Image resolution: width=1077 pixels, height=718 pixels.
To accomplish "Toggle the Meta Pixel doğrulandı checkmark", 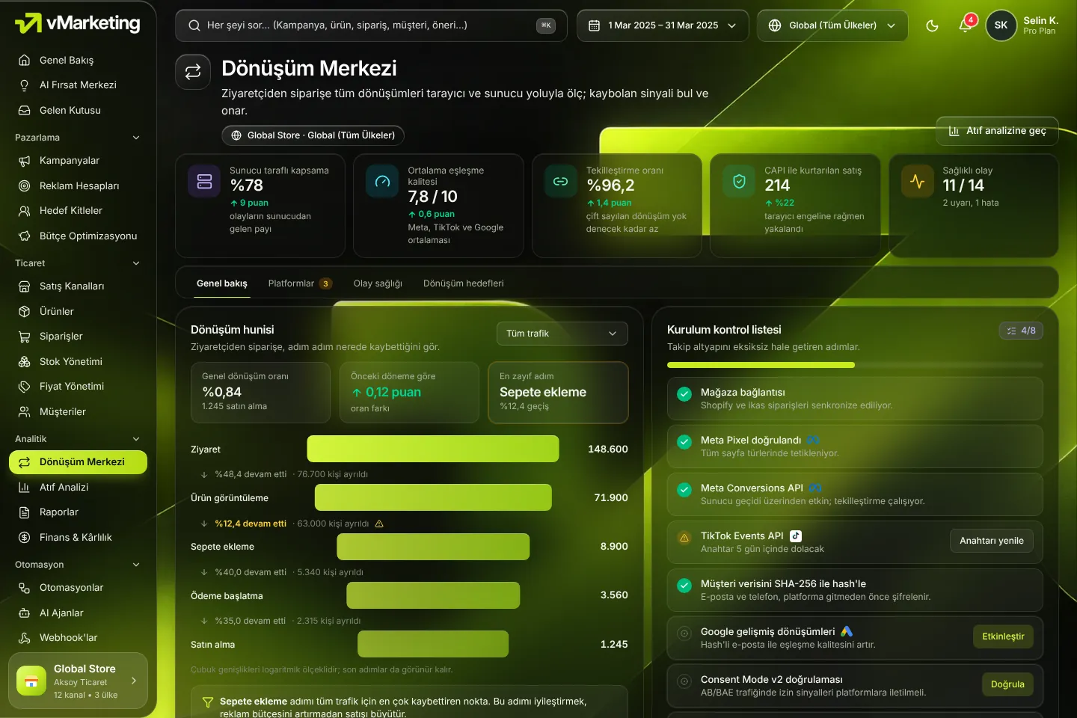I will (684, 441).
